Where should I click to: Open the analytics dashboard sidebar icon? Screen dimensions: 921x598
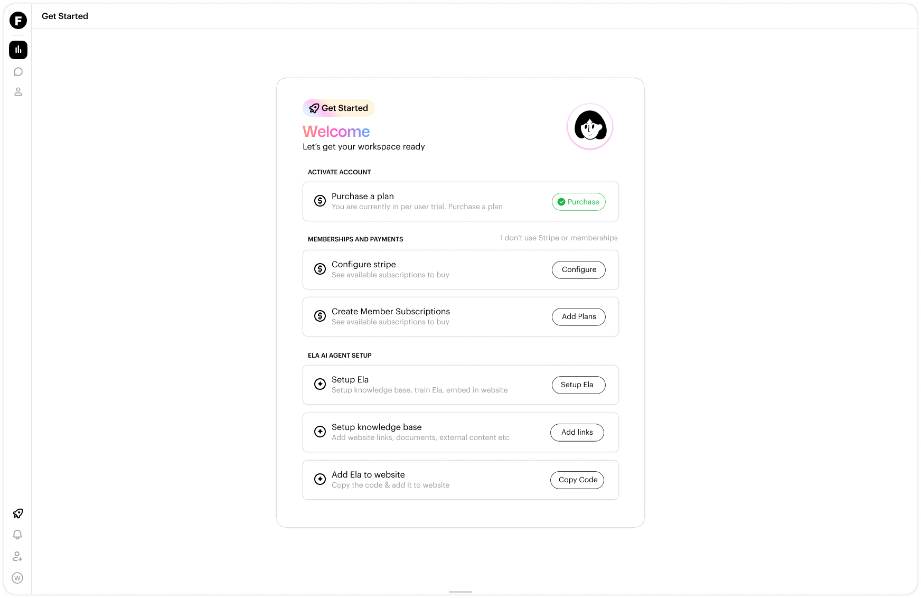(x=18, y=50)
